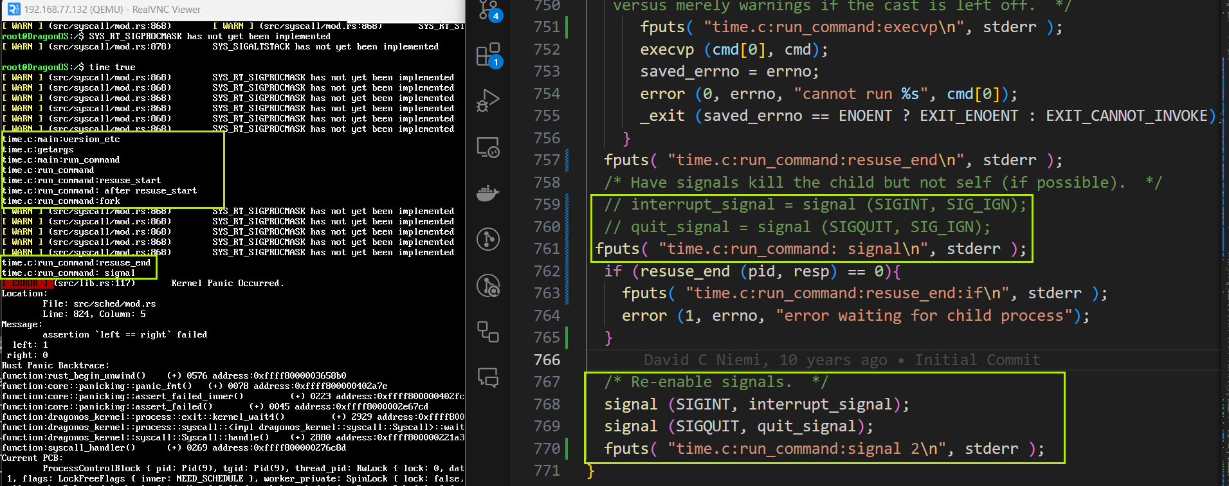Click the circled git branch icon
1229x486 pixels.
[488, 239]
